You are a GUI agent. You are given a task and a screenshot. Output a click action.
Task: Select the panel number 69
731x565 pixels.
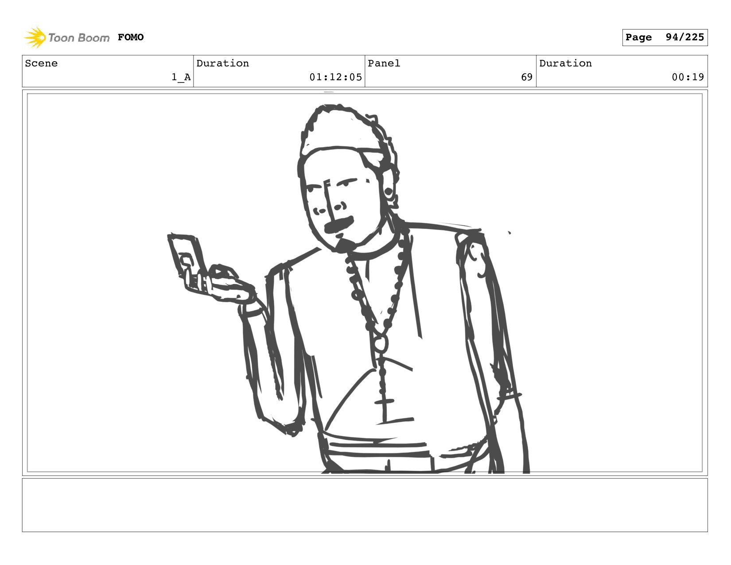(527, 77)
